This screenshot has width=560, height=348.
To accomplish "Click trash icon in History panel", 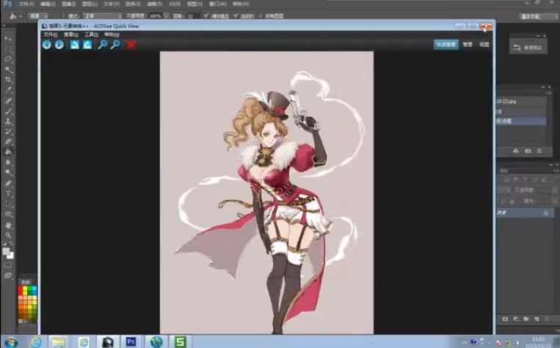I will pyautogui.click(x=539, y=151).
